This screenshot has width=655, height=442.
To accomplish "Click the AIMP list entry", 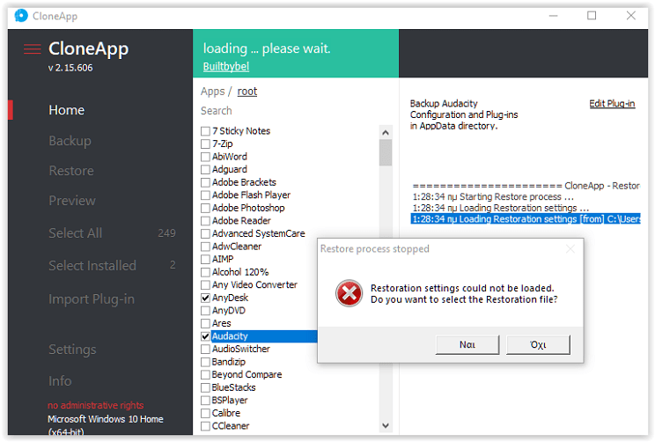I will [x=222, y=260].
